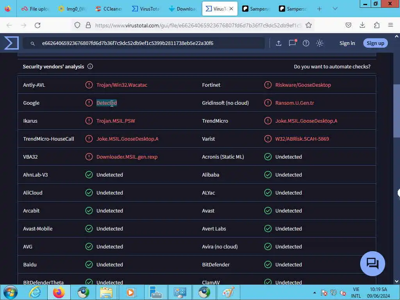Open the media player taskbar icon
Screen dimensions: 400x300
pyautogui.click(x=130, y=292)
